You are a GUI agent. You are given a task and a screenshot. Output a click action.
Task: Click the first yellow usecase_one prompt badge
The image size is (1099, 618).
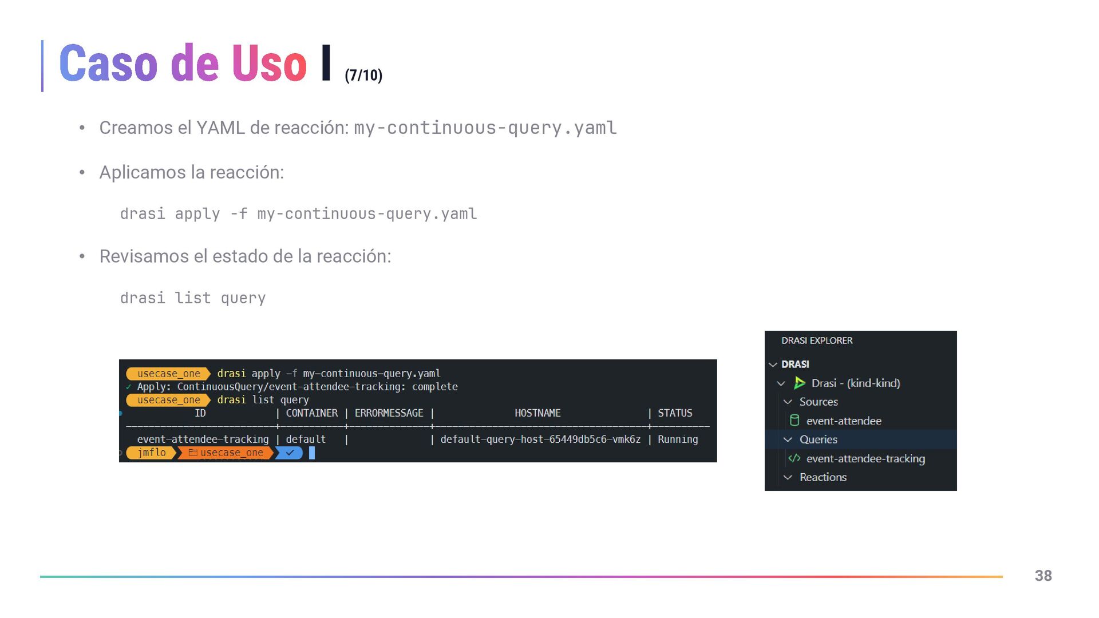168,374
